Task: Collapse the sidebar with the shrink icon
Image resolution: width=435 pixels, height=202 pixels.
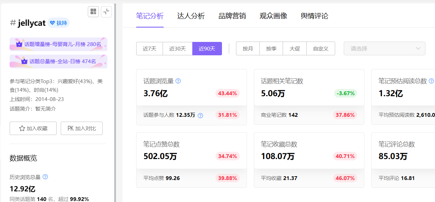Action: click(106, 12)
